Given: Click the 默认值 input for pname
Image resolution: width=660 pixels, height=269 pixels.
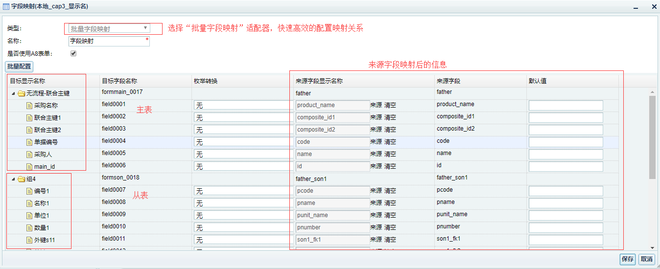Looking at the screenshot, I should click(x=566, y=203).
